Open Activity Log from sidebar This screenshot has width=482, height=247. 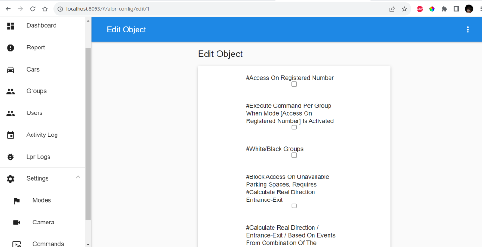(42, 135)
